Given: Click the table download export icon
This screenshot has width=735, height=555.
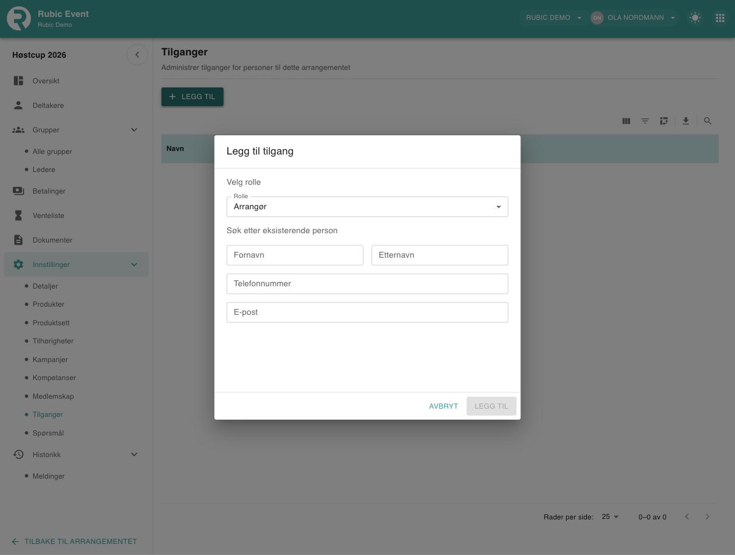Looking at the screenshot, I should point(686,121).
